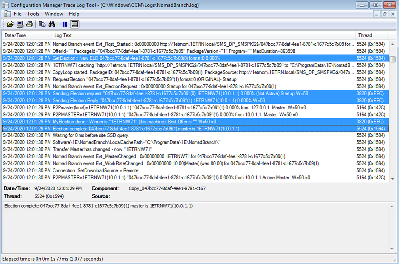Viewport: 399px width, 264px height.
Task: Click the application icon left of File menu
Action: tap(5, 14)
